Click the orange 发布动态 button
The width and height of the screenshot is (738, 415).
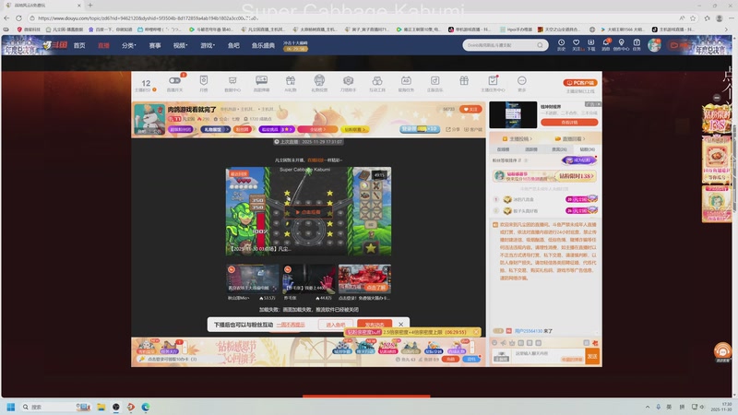coord(375,325)
